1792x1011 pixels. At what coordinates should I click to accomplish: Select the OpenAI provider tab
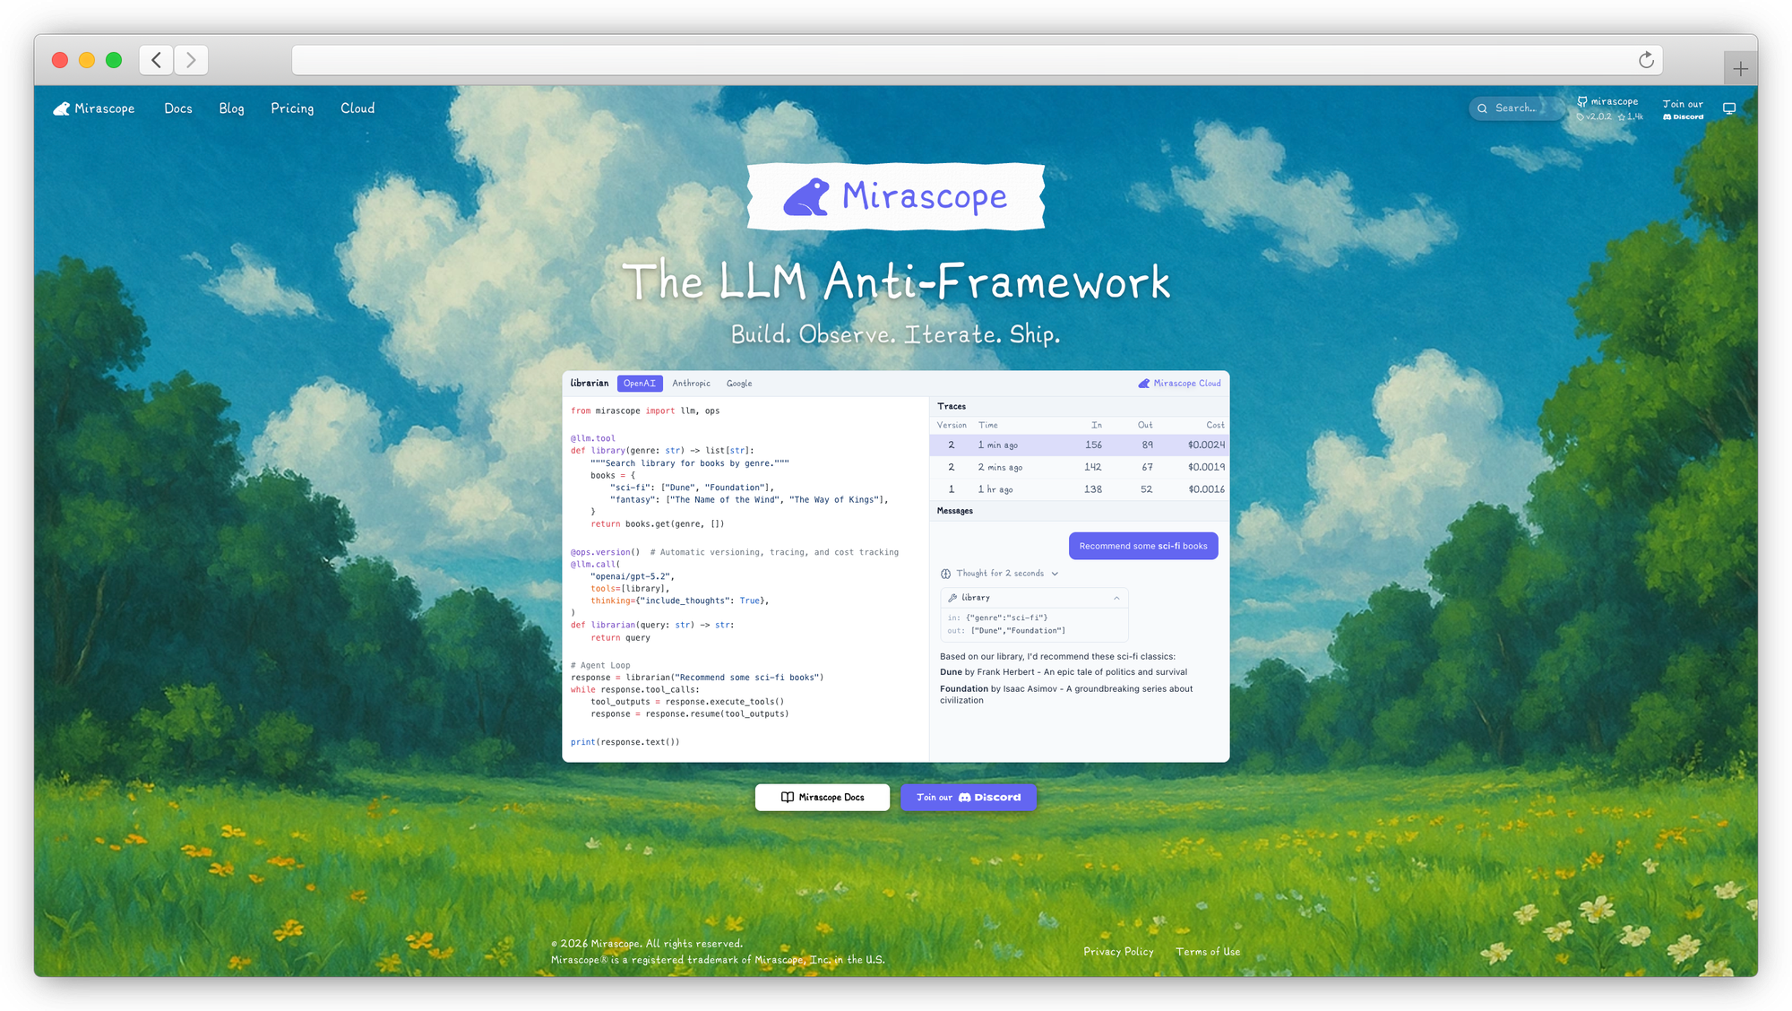[640, 384]
